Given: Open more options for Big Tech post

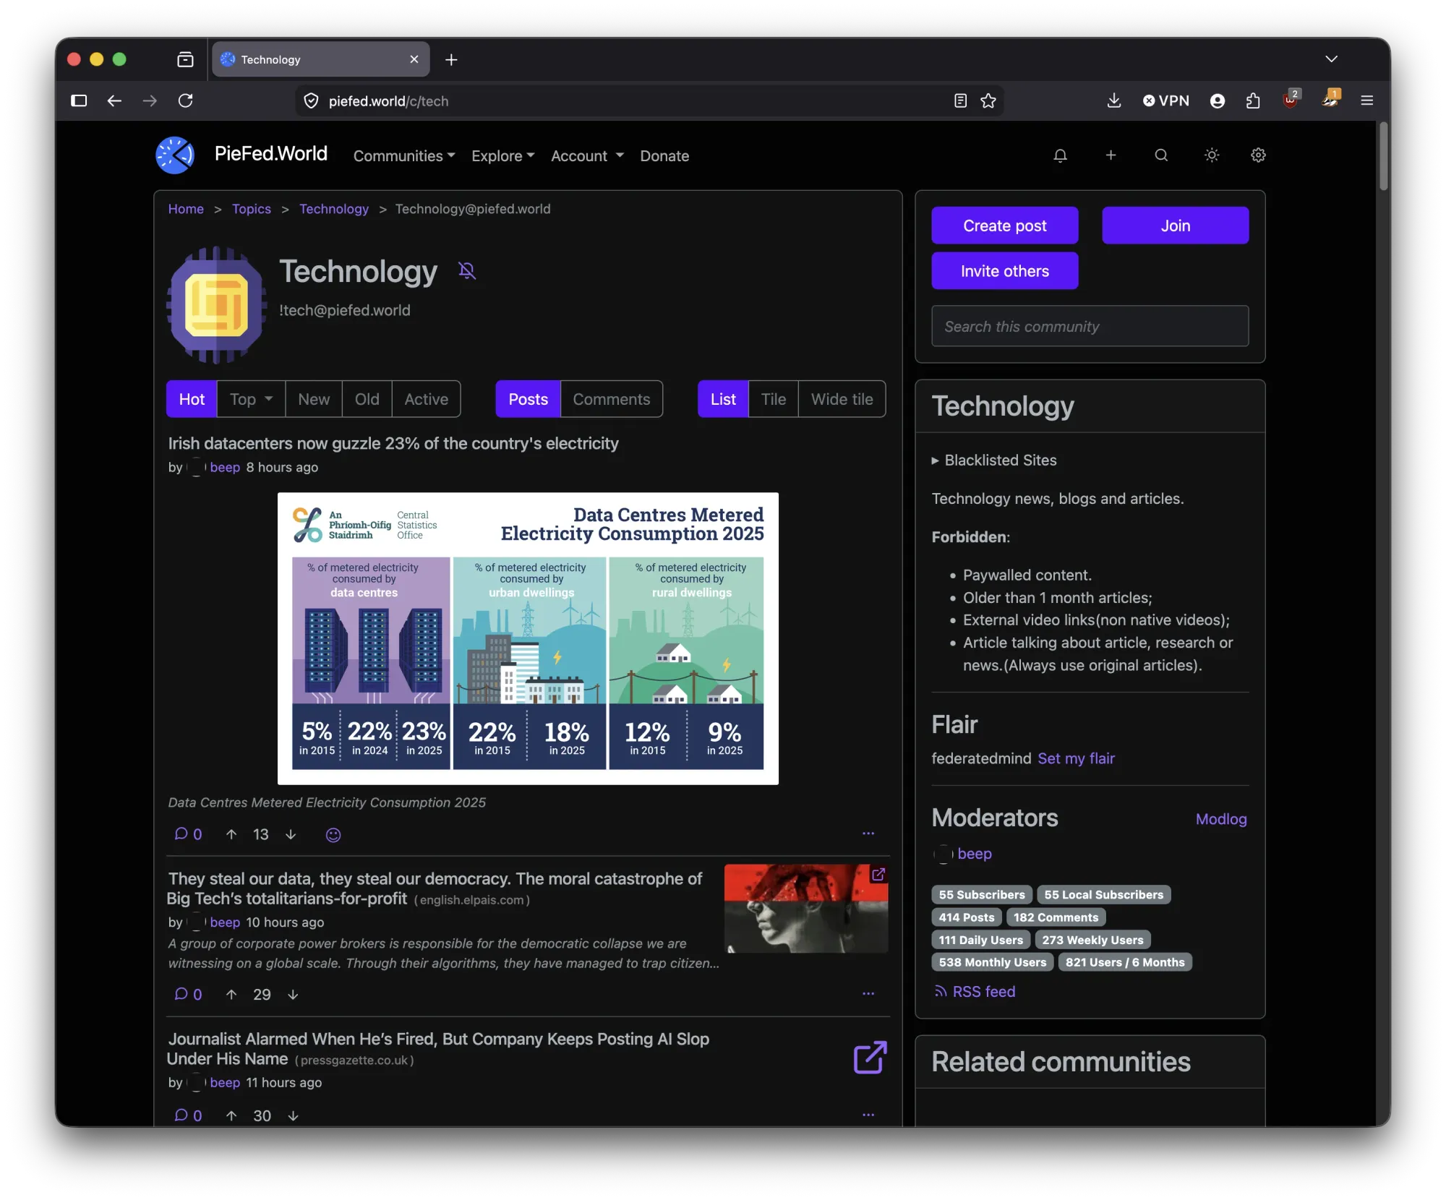Looking at the screenshot, I should click(x=868, y=993).
